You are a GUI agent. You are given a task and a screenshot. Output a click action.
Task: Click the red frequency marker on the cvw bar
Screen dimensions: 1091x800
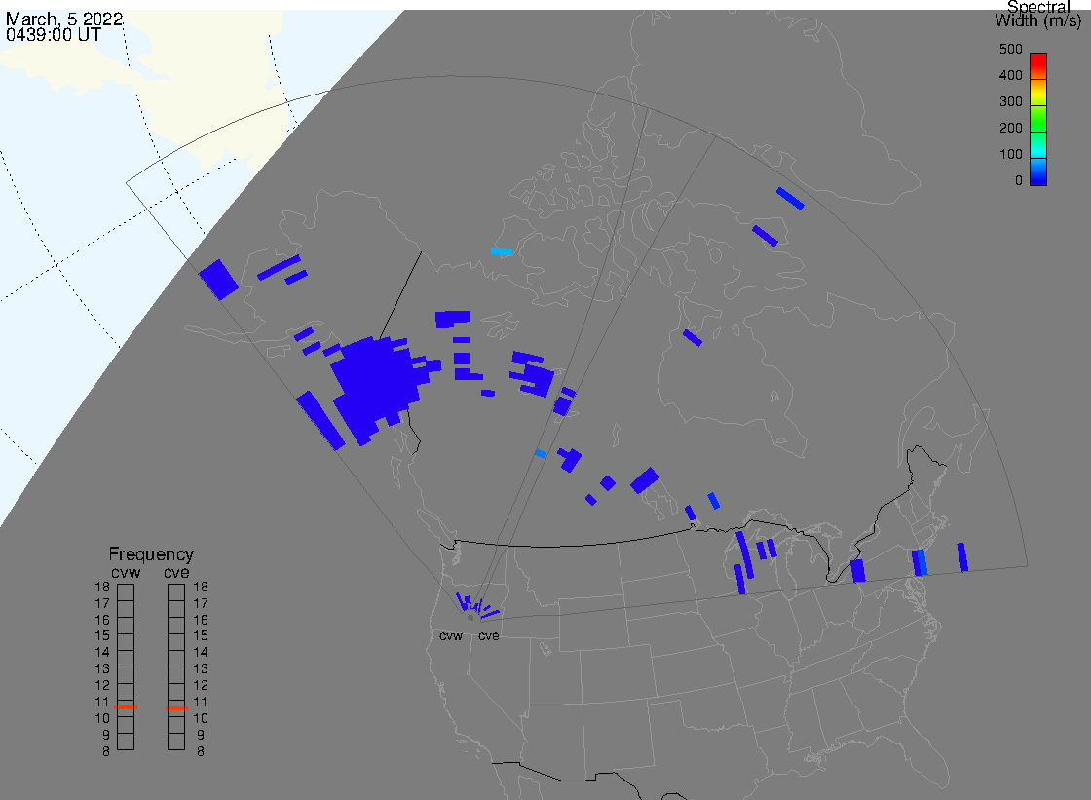pos(126,707)
